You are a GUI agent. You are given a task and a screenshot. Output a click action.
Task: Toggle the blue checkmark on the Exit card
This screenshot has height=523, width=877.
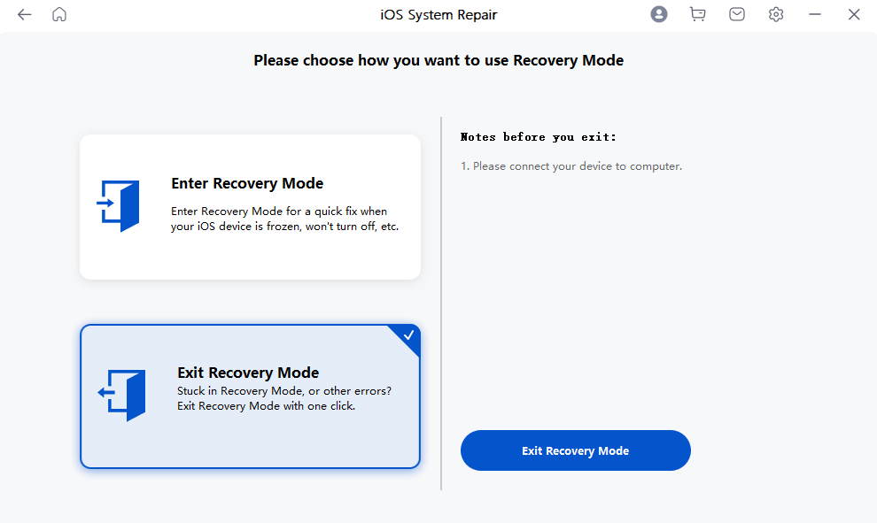click(408, 335)
